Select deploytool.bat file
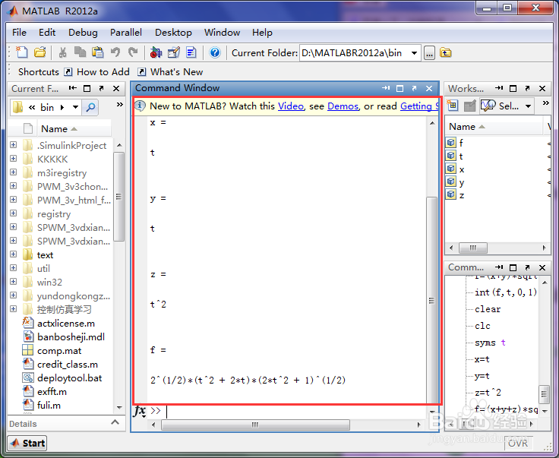The height and width of the screenshot is (458, 559). pos(70,377)
